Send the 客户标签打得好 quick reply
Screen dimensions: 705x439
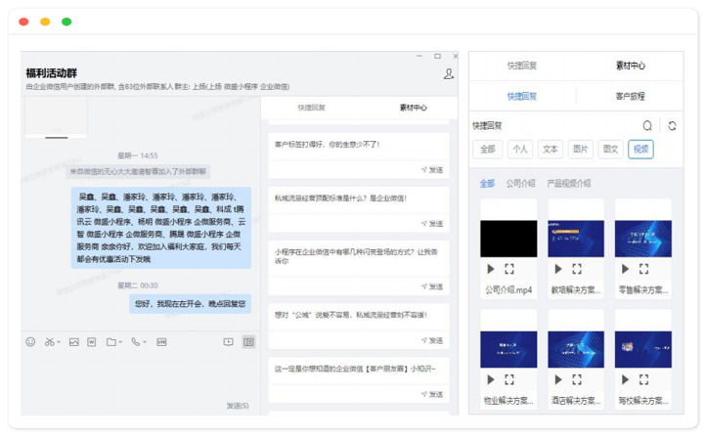tap(431, 169)
